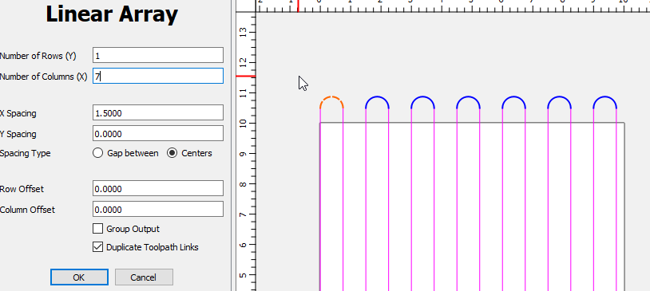Screen dimensions: 650x291
Task: Cancel the Linear Array dialog
Action: point(144,277)
